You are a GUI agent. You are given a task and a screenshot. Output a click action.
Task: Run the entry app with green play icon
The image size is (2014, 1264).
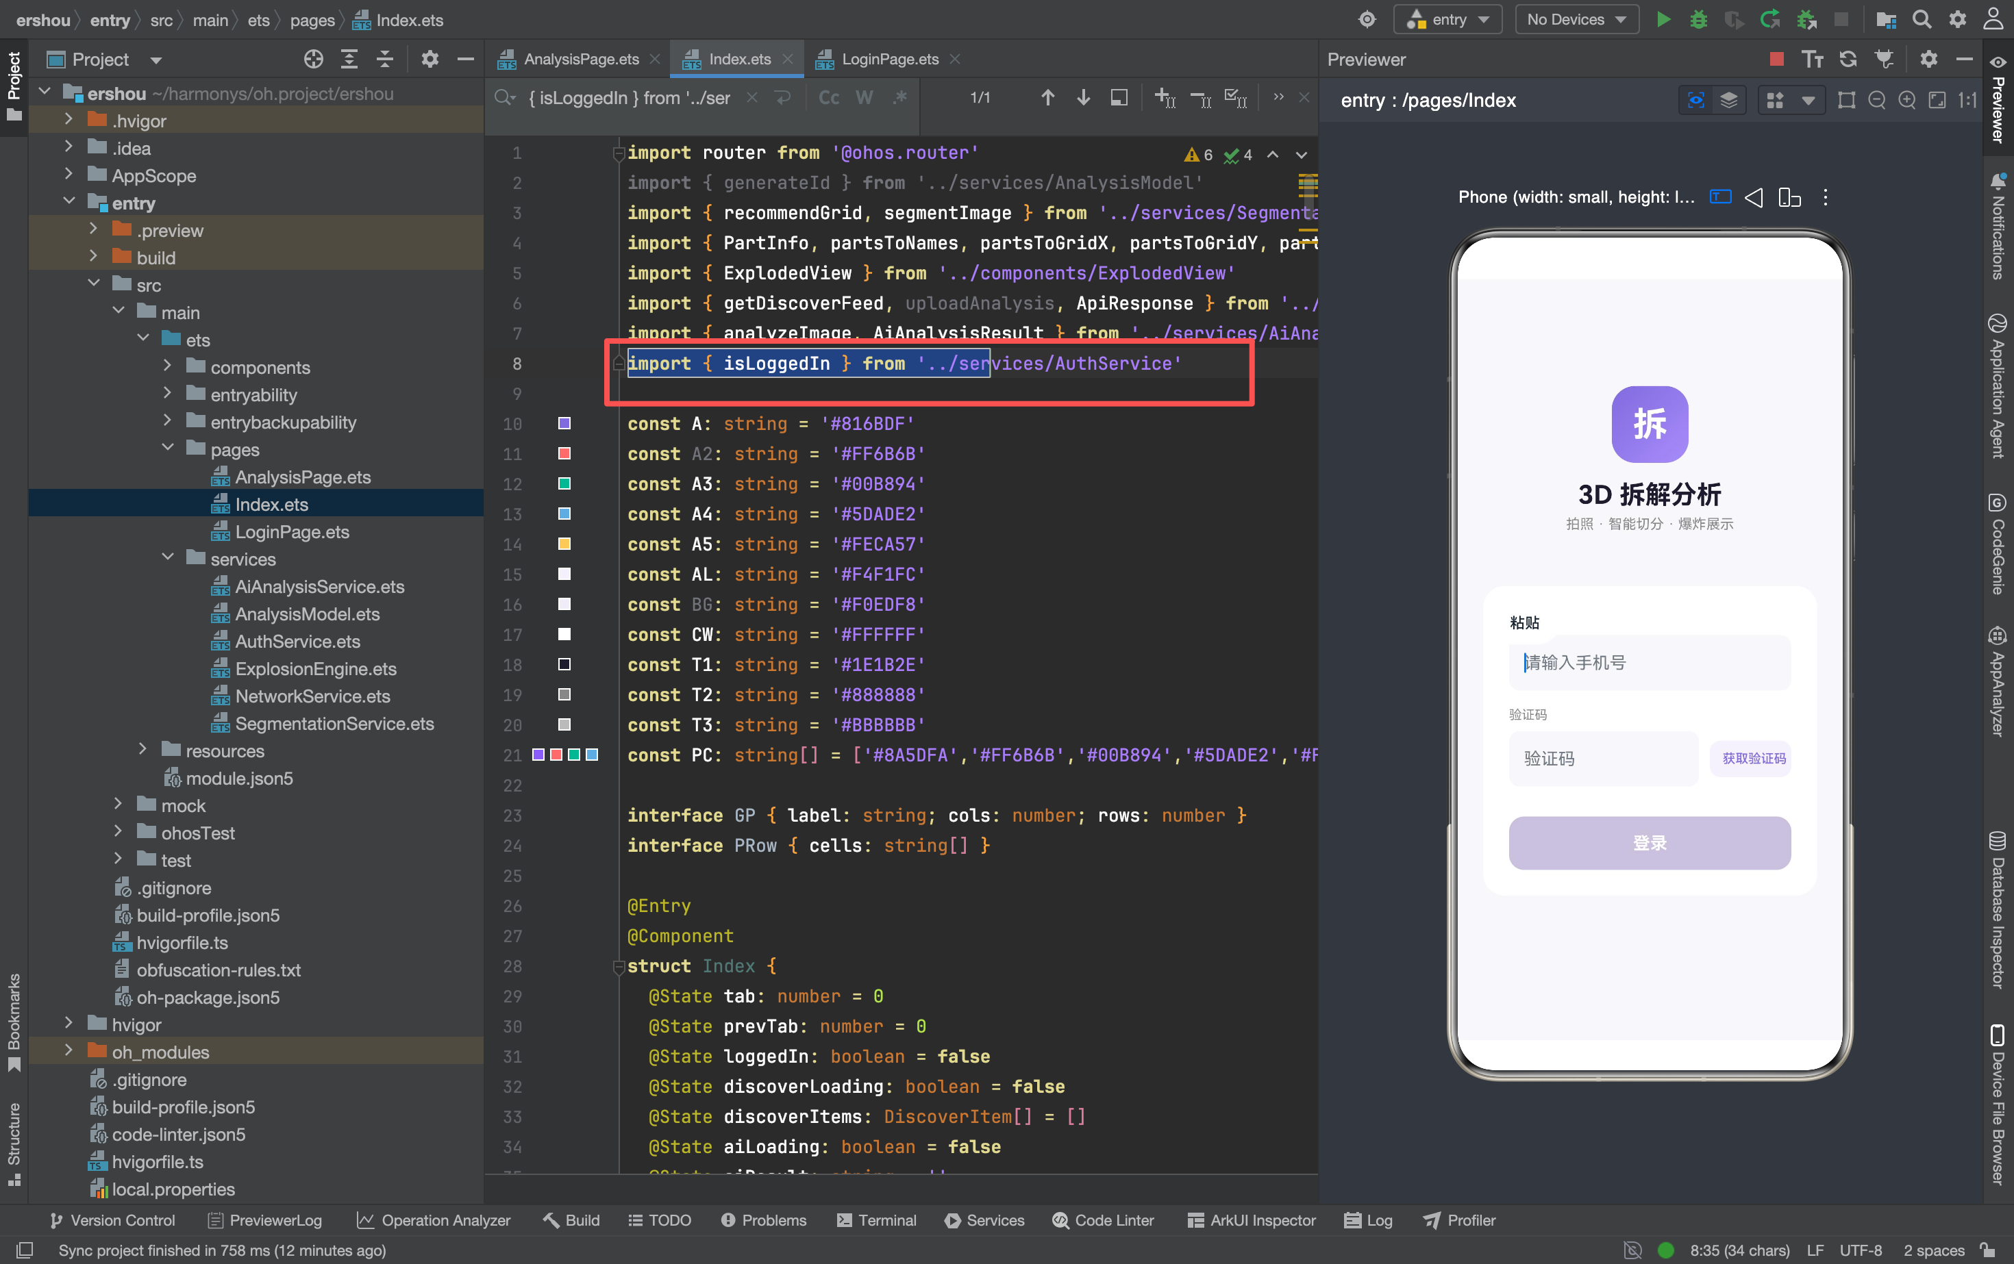[x=1663, y=19]
